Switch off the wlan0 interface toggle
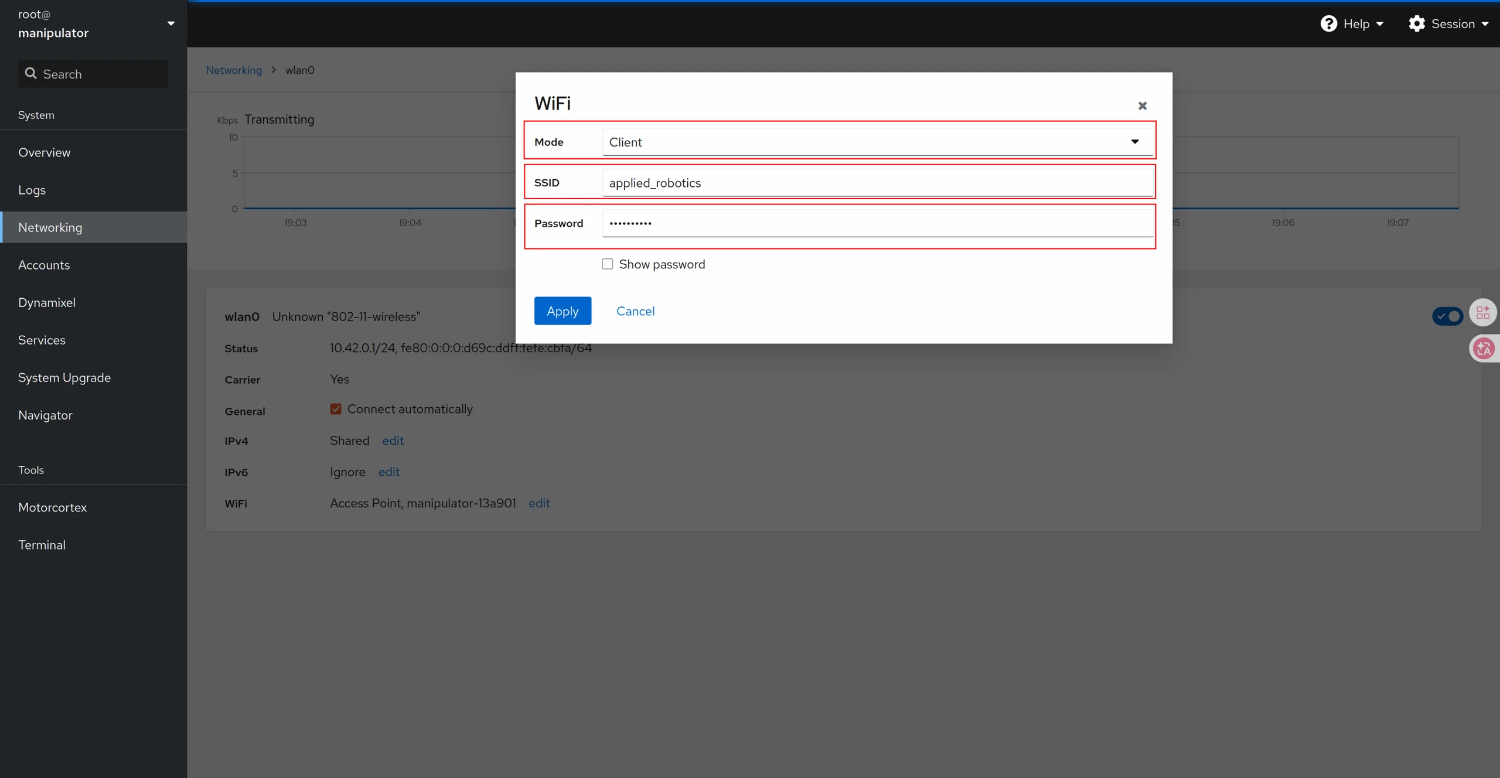The image size is (1500, 778). (x=1447, y=316)
